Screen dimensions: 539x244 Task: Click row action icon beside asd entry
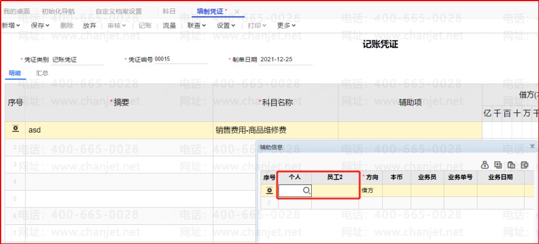point(15,129)
